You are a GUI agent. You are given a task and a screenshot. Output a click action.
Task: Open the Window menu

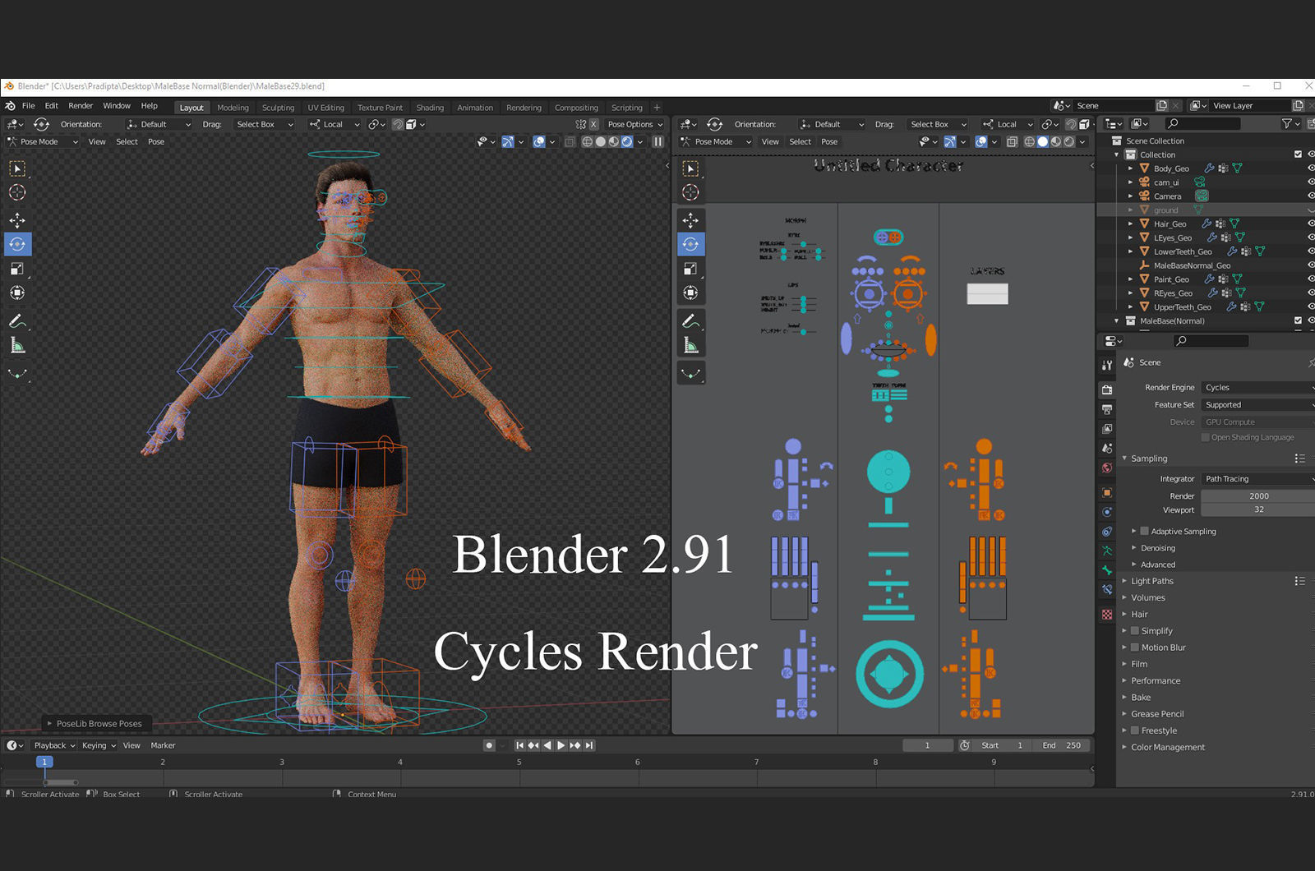click(x=117, y=106)
